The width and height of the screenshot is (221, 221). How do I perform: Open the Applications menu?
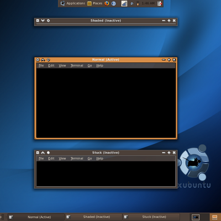73,3
